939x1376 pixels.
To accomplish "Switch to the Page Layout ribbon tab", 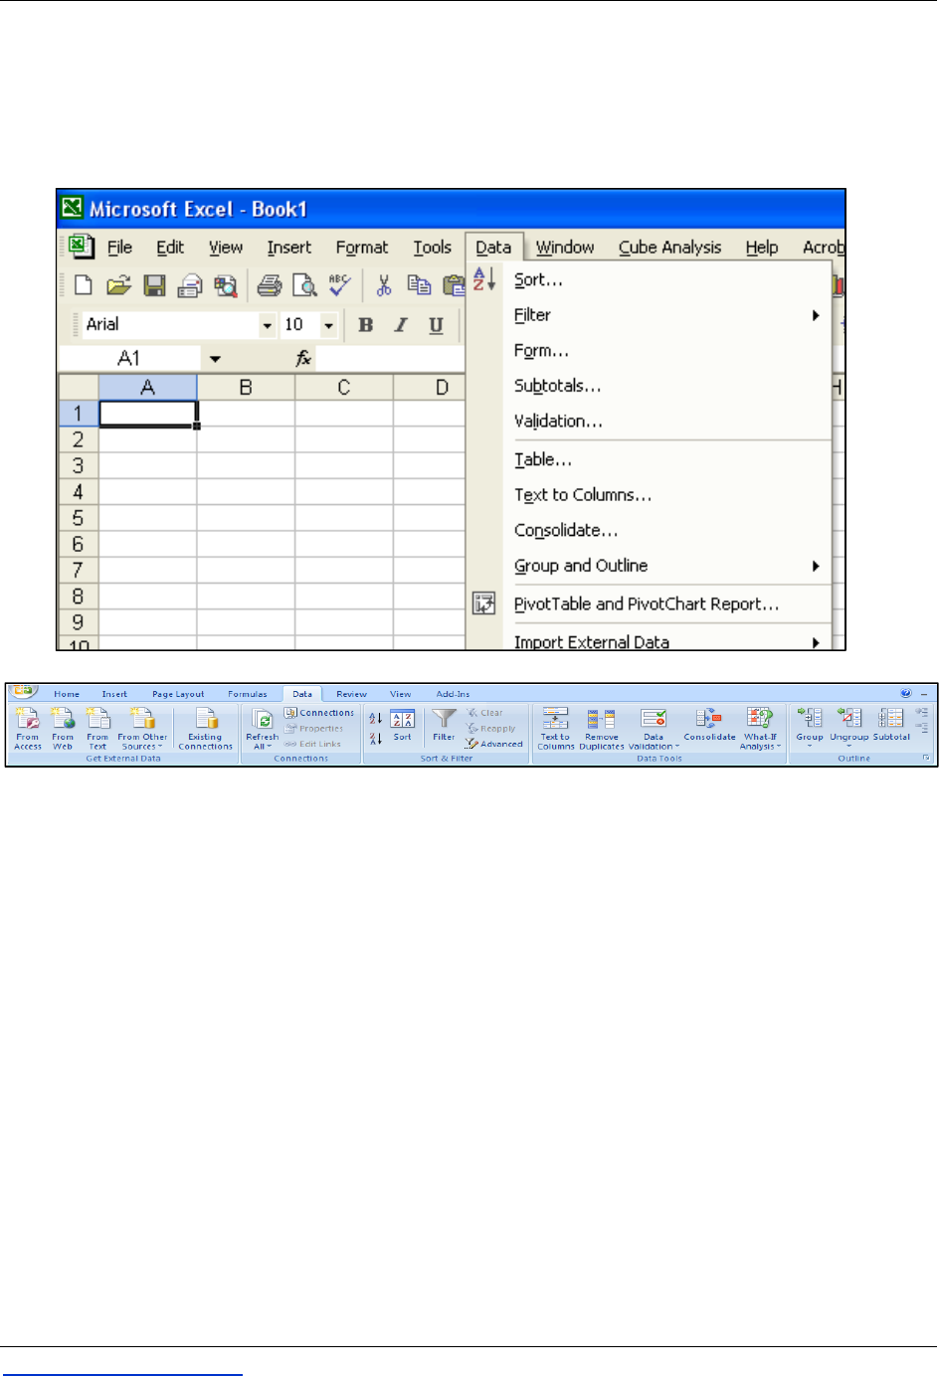I will pos(178,694).
